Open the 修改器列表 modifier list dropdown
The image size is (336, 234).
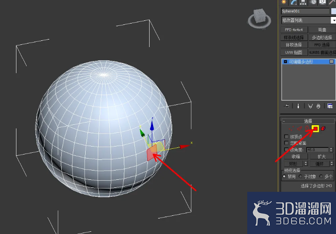pos(308,20)
